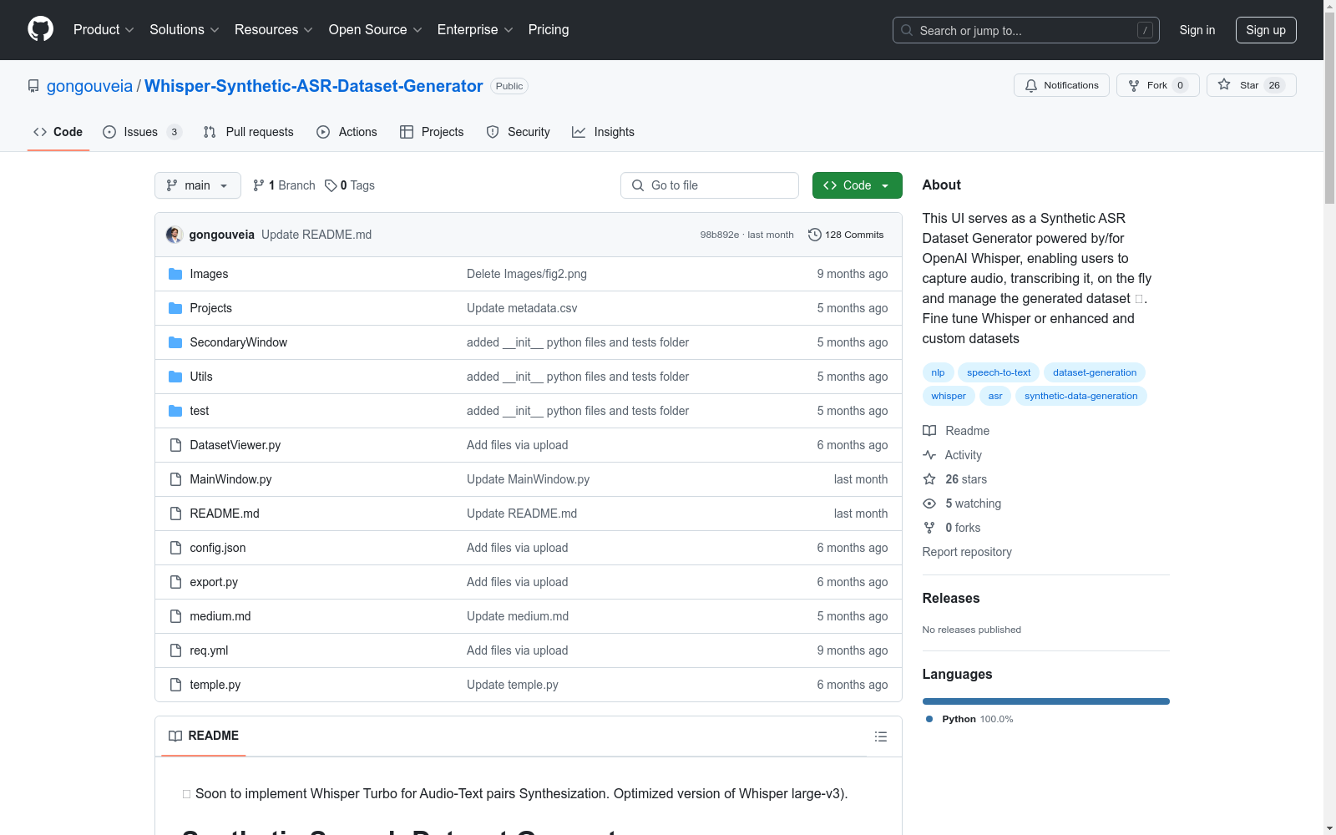Image resolution: width=1336 pixels, height=835 pixels.
Task: Click the repository icon beside gongouveia
Action: (33, 86)
